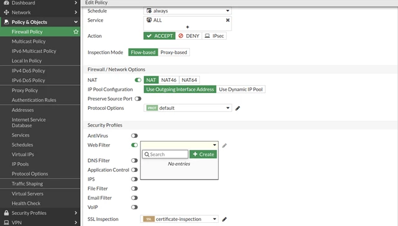Enable the File Filter toggle
Screen dimensions: 398x226
point(134,188)
